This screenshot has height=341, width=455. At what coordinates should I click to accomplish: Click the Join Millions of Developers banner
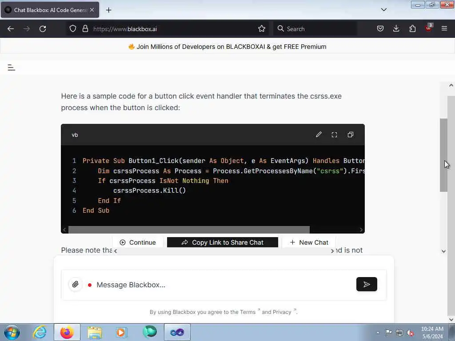227,47
